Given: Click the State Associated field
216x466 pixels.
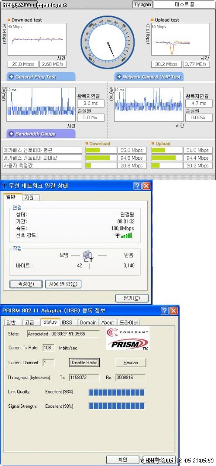Looking at the screenshot, I should pos(64,334).
